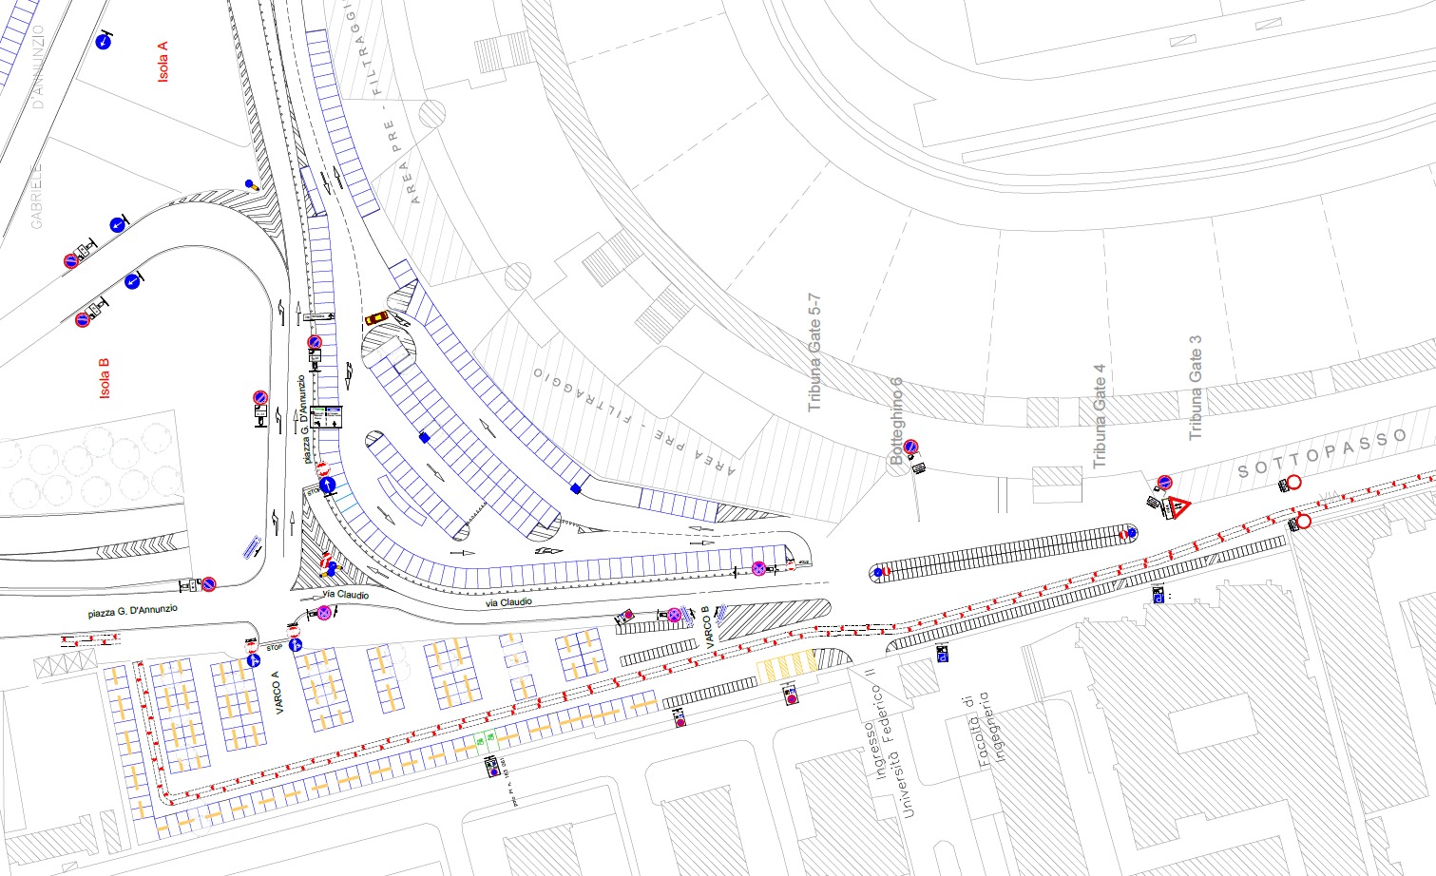Click the 'Botteghino 6' label
1436x876 pixels.
(896, 420)
